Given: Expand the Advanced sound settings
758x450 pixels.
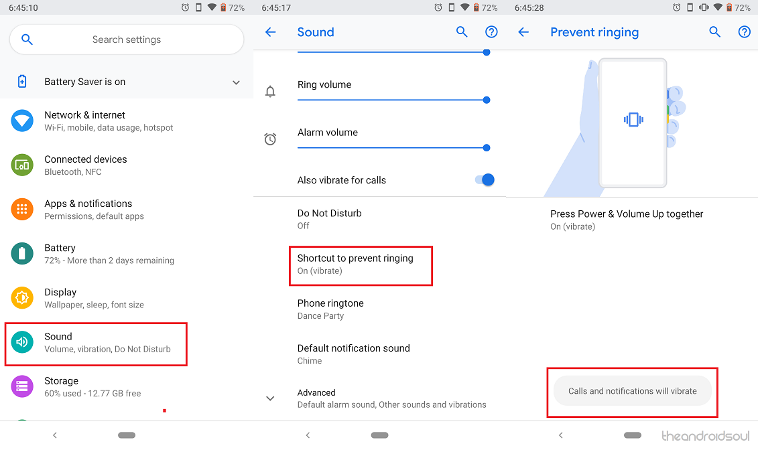Looking at the screenshot, I should pyautogui.click(x=270, y=398).
